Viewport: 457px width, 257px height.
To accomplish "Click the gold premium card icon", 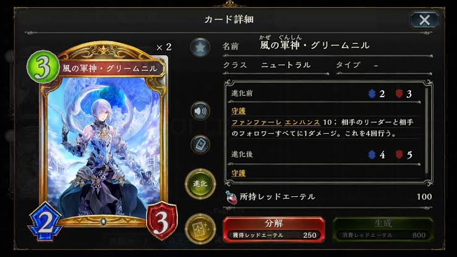I will (x=200, y=229).
